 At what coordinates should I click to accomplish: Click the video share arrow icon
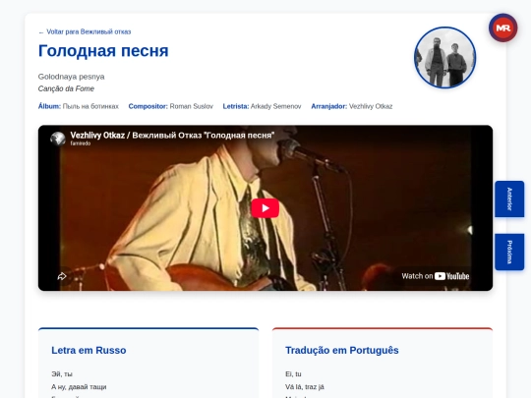click(62, 276)
